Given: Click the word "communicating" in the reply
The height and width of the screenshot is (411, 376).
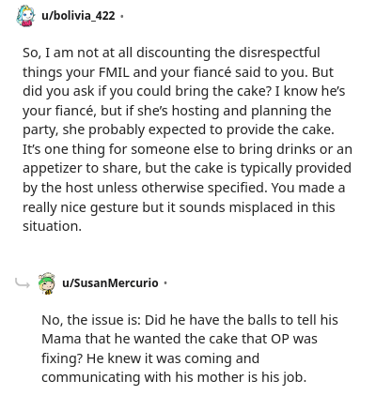Looking at the screenshot, I should click(91, 377).
